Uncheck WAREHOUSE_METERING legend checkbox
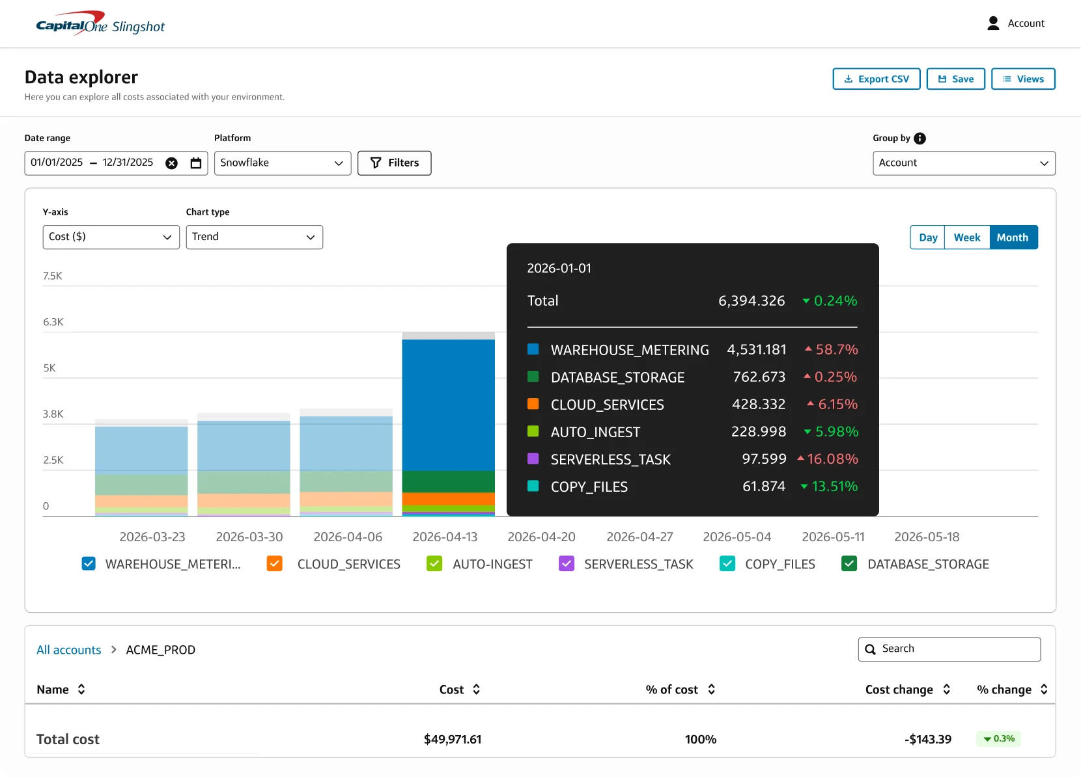Image resolution: width=1081 pixels, height=778 pixels. click(x=89, y=563)
